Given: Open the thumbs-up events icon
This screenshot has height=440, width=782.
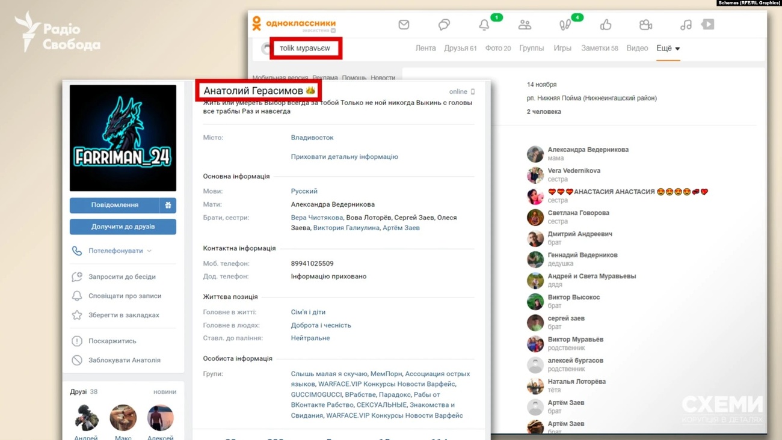Looking at the screenshot, I should (605, 25).
